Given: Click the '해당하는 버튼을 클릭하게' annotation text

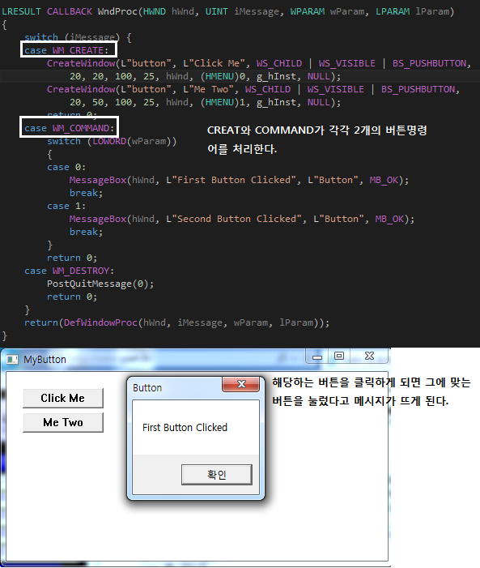Looking at the screenshot, I should 333,382.
